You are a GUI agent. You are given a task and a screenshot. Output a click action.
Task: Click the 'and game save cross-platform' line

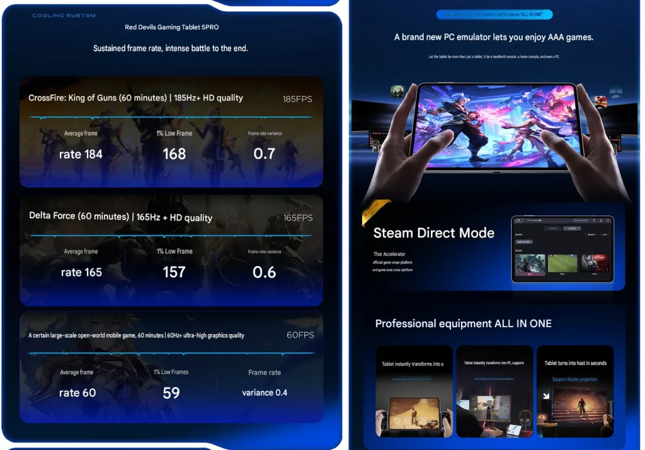click(x=392, y=270)
